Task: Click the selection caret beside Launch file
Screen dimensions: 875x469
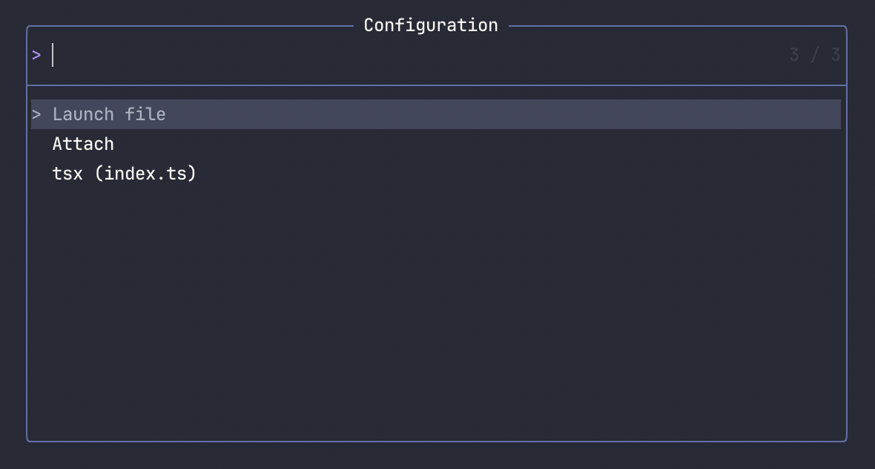Action: (x=36, y=114)
